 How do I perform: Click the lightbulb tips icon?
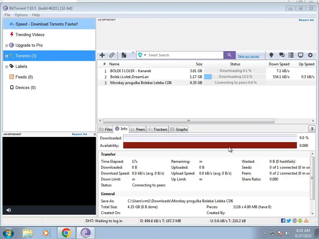(271, 55)
